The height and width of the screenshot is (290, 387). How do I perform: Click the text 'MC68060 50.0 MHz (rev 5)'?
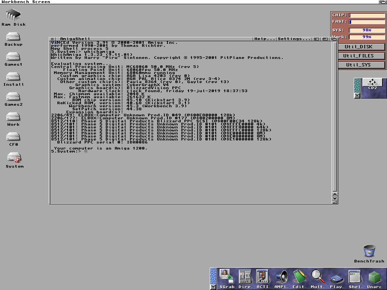click(x=163, y=66)
